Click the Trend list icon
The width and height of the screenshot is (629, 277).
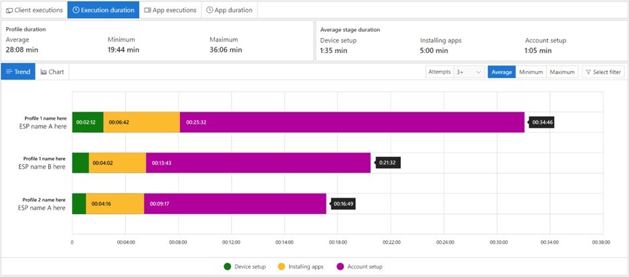9,72
